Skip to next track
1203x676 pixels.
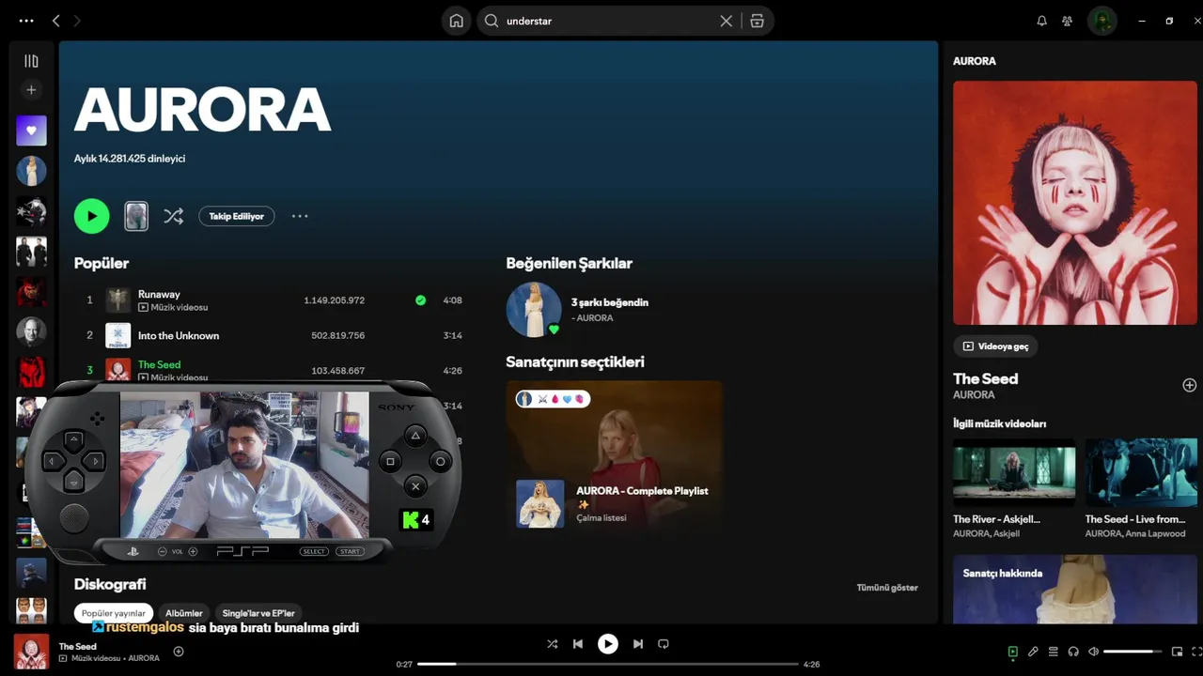638,644
